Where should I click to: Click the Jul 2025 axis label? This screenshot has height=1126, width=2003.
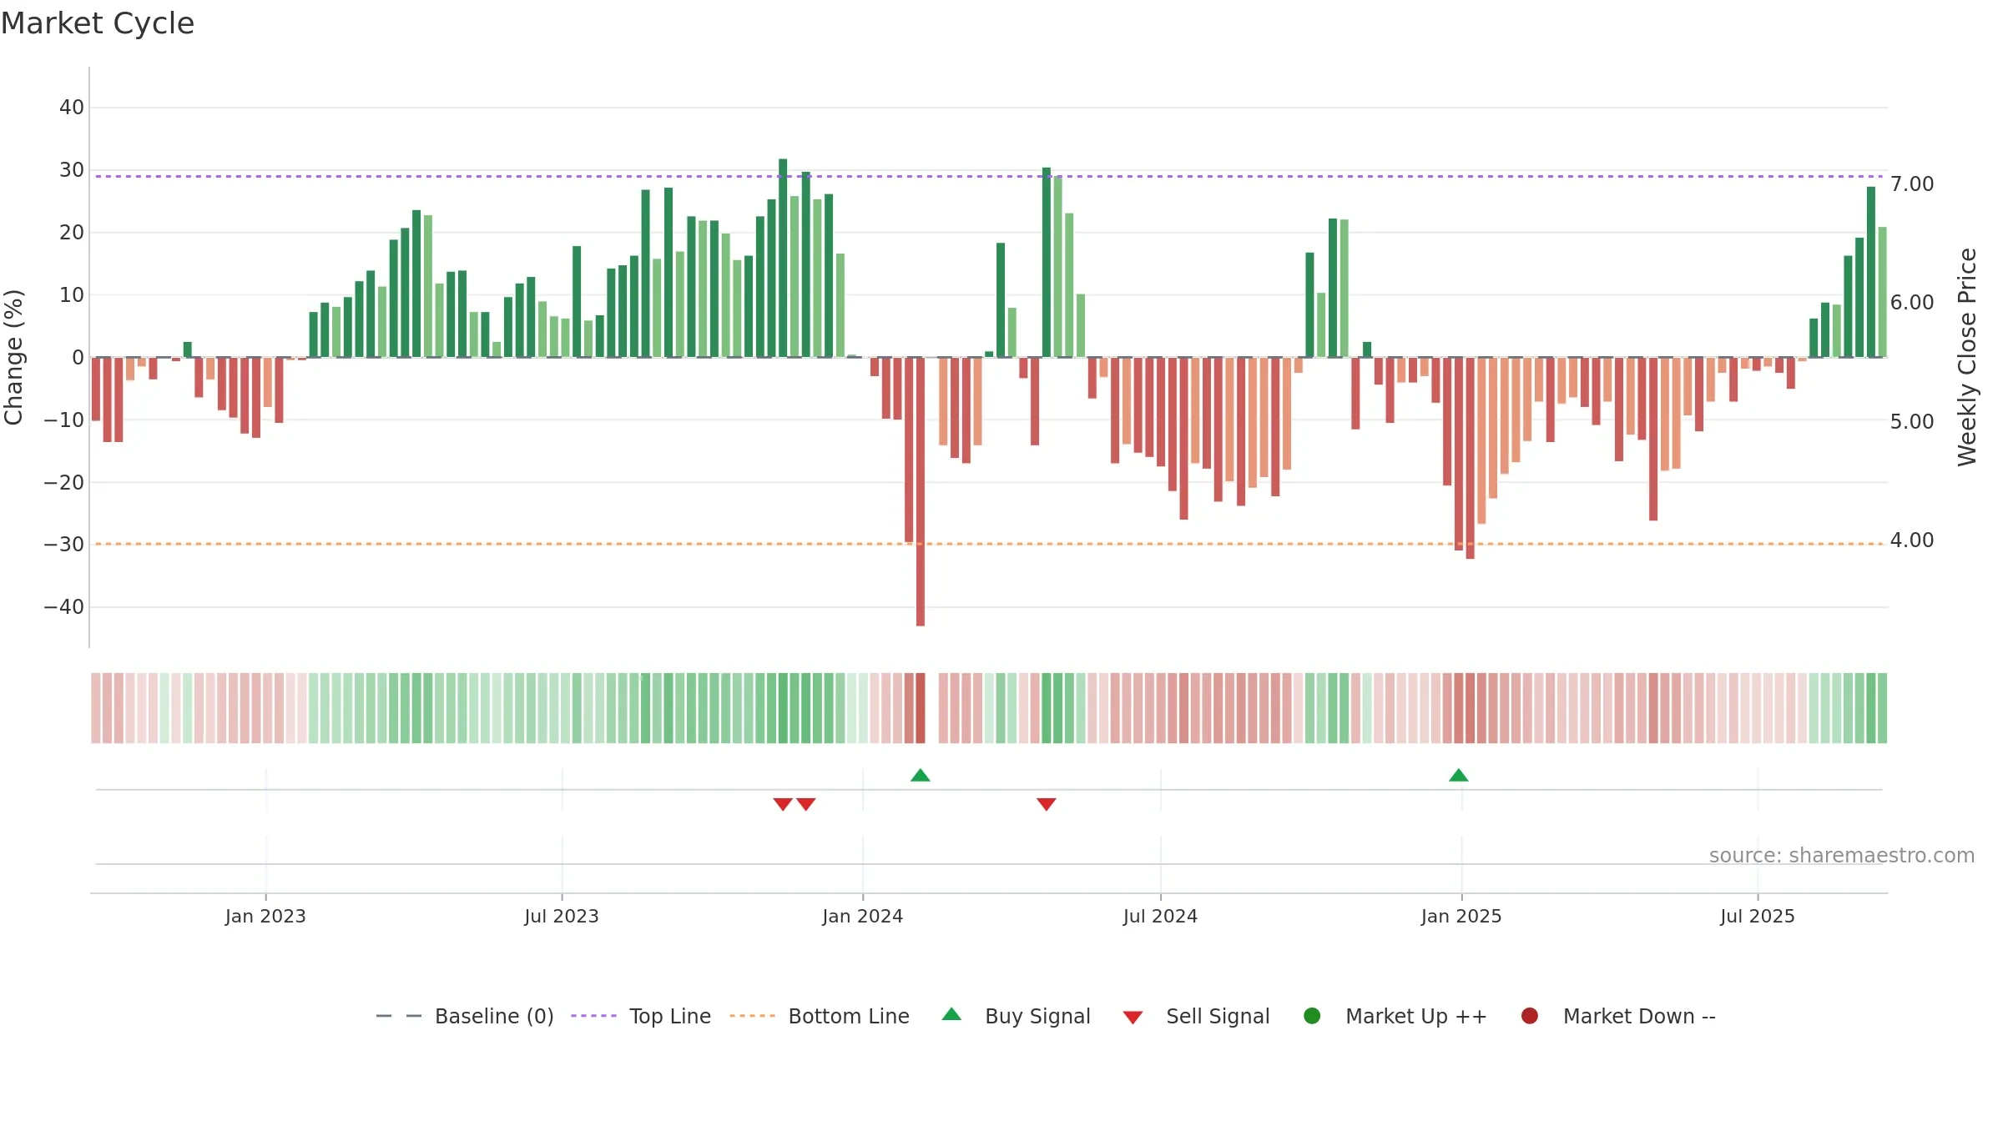1758,916
